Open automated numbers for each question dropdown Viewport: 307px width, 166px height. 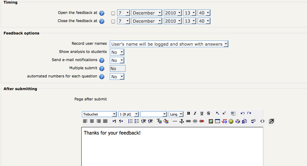[x=117, y=77]
